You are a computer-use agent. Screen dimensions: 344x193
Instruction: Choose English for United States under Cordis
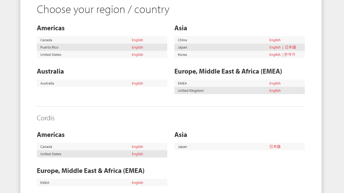coord(137,154)
